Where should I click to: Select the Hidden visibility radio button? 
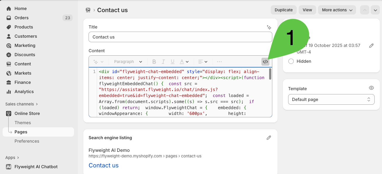click(291, 61)
